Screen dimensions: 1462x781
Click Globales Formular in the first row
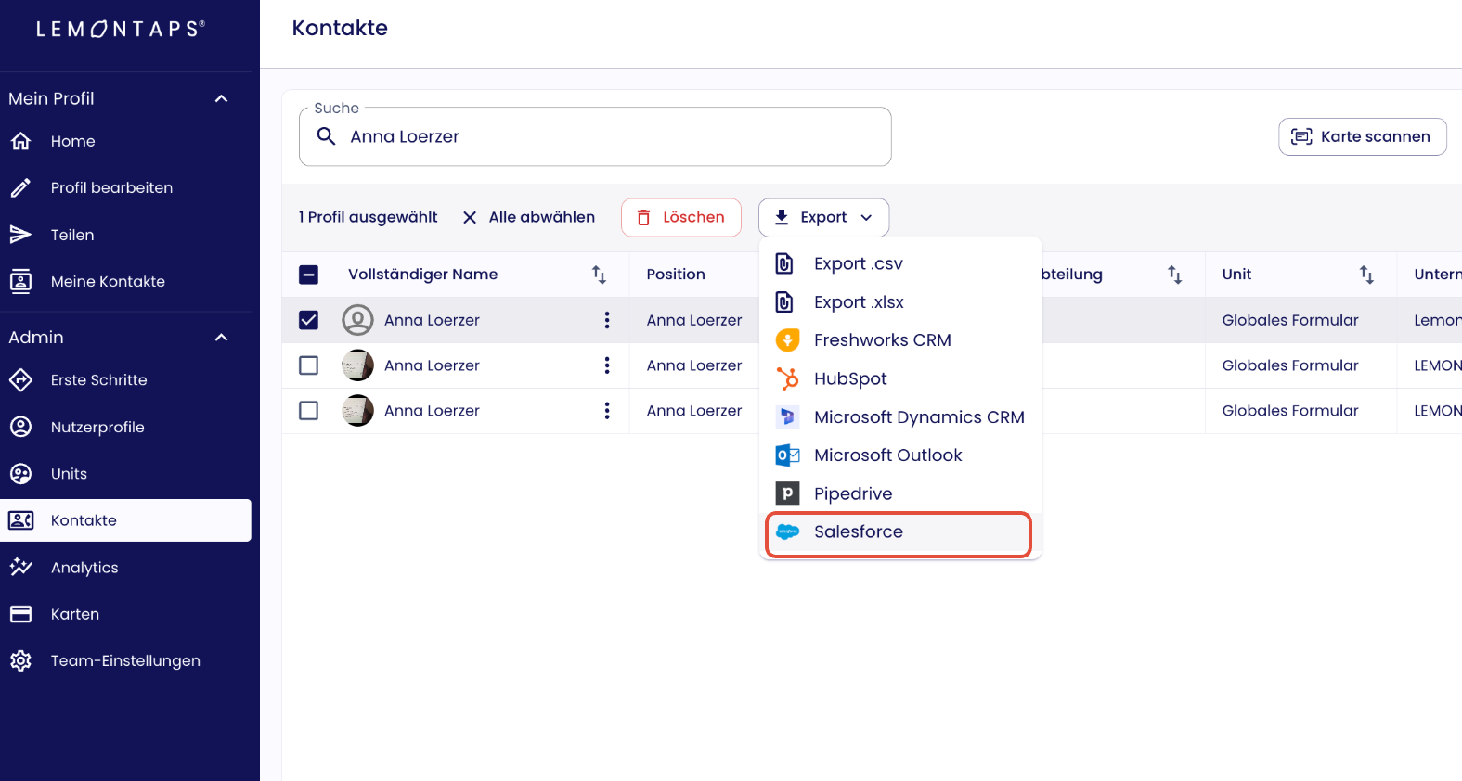1289,320
